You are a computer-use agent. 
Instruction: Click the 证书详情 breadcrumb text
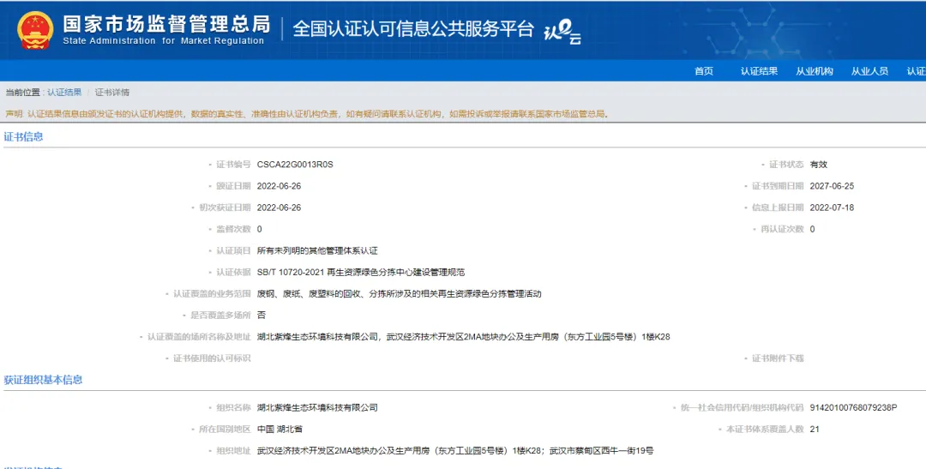(x=112, y=92)
